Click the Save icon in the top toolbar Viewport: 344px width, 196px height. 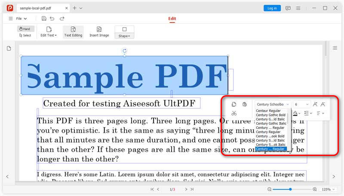[44, 19]
